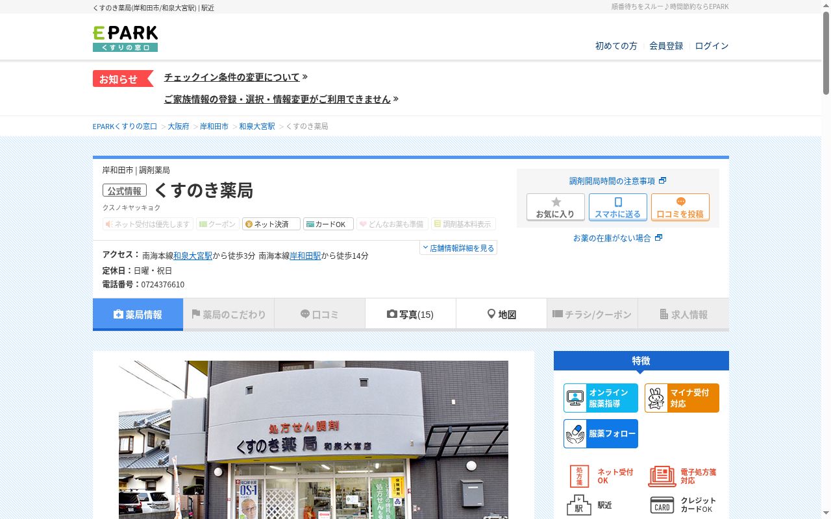Open the 口コミ tab
Image resolution: width=831 pixels, height=519 pixels.
(319, 314)
